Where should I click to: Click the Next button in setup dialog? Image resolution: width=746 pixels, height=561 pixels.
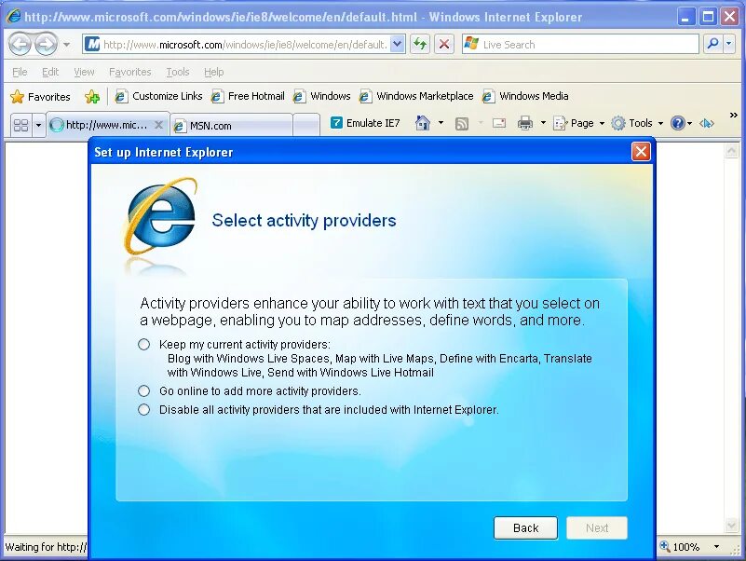coord(597,528)
